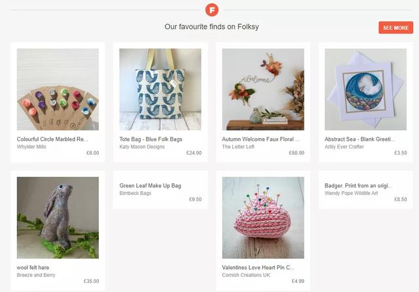Screen dimensions: 419x292
Task: Open the Valentines Love Heart Pin listing title
Action: 258,267
